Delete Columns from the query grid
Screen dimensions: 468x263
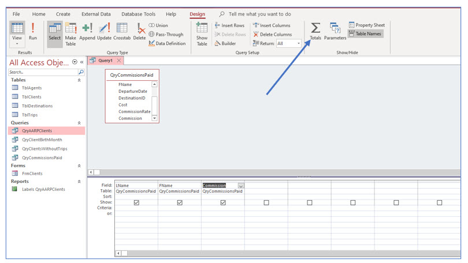pos(273,34)
